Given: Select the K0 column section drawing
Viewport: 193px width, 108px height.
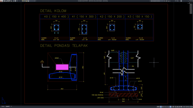Looking at the screenshot, I should [x=56, y=28].
